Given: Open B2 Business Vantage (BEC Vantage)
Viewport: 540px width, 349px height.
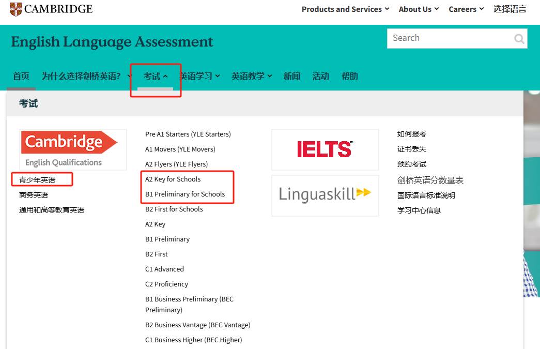Looking at the screenshot, I should 198,325.
